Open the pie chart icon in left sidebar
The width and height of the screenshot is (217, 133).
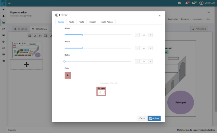[3, 42]
